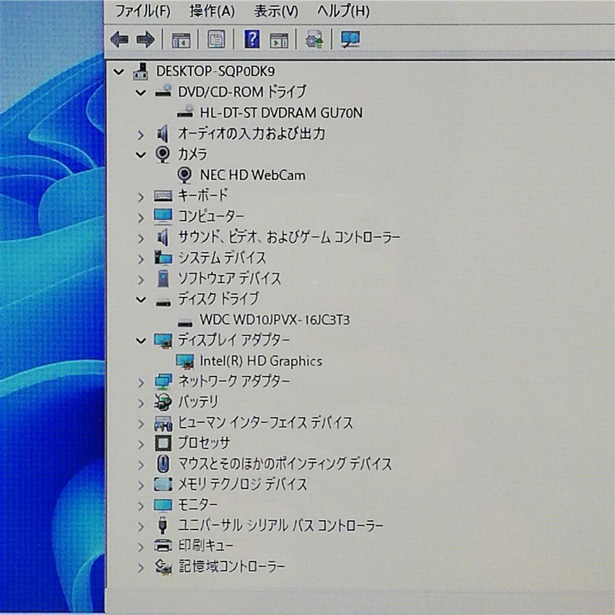Click the ネットワーク アダプター icon

pos(163,382)
